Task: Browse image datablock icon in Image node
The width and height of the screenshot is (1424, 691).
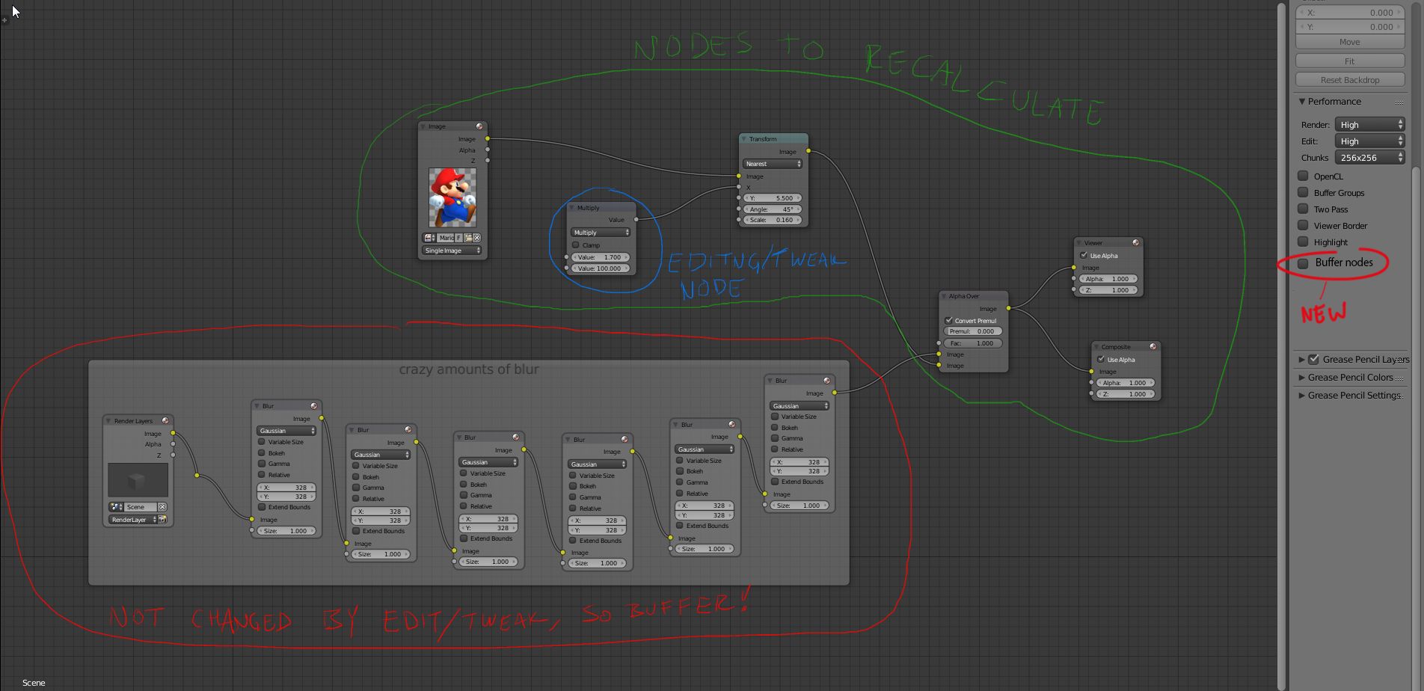Action: pos(429,238)
